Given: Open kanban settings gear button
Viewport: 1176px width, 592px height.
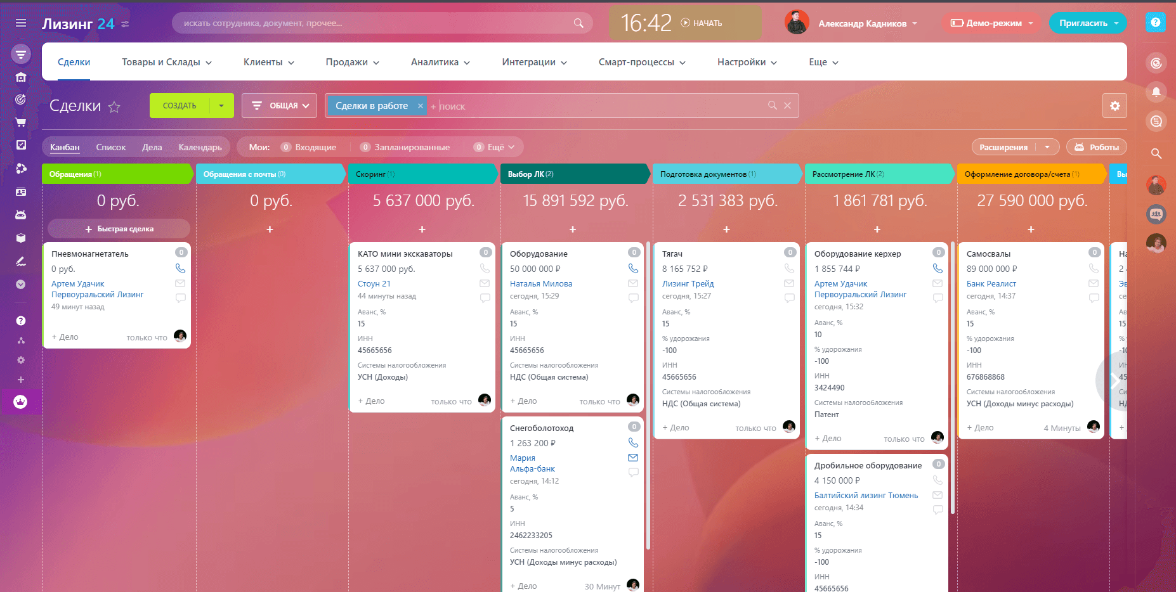Looking at the screenshot, I should (x=1114, y=106).
